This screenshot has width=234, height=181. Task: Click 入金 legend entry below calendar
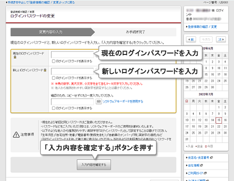point(190,146)
